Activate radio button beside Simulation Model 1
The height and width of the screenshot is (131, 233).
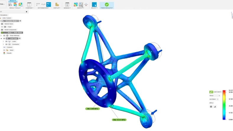(x=20, y=21)
